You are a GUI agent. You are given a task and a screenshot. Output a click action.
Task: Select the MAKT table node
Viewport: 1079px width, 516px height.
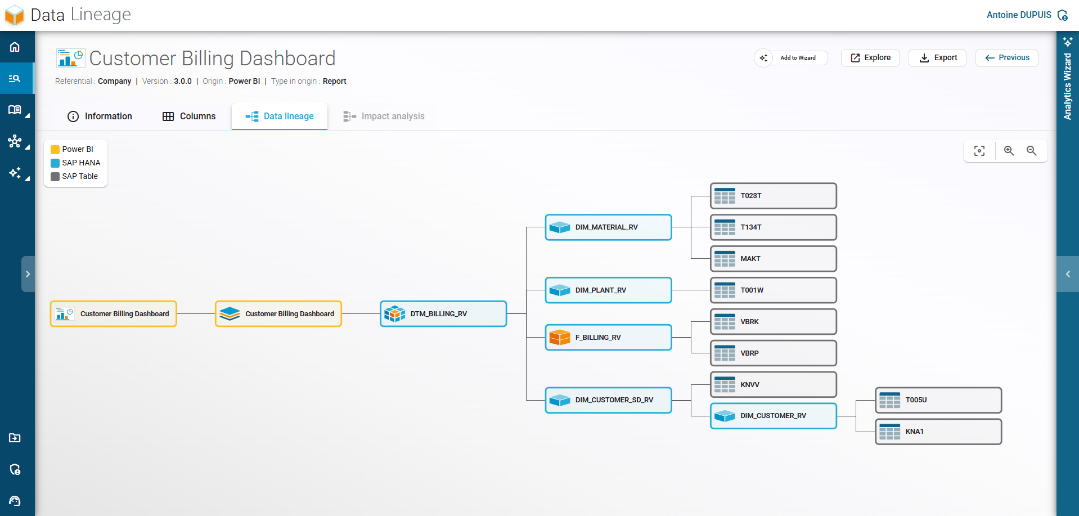(774, 259)
